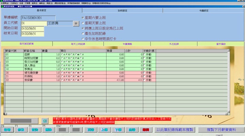Click the 刪除 (delete) button

pyautogui.click(x=48, y=130)
